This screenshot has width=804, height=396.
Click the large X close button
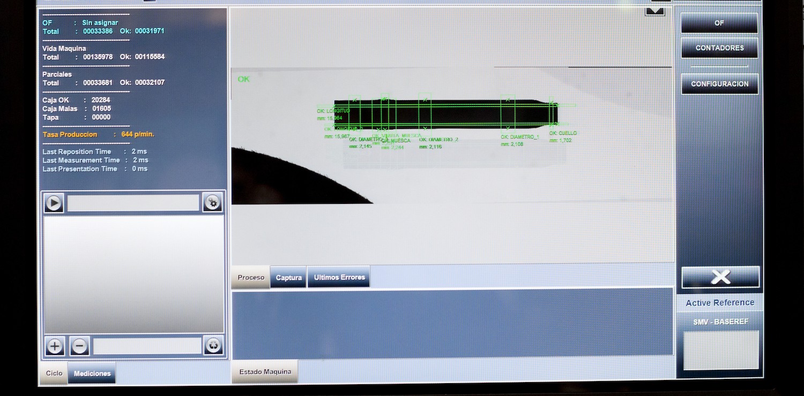pyautogui.click(x=720, y=277)
